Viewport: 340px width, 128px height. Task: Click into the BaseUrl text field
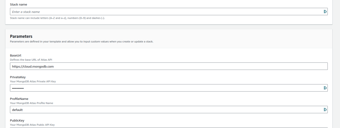pyautogui.click(x=169, y=66)
